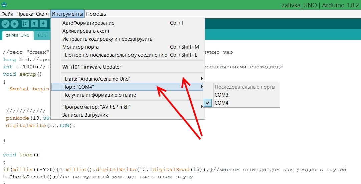Image resolution: width=361 pixels, height=184 pixels.
Task: Open the Файл menu
Action: pos(7,14)
